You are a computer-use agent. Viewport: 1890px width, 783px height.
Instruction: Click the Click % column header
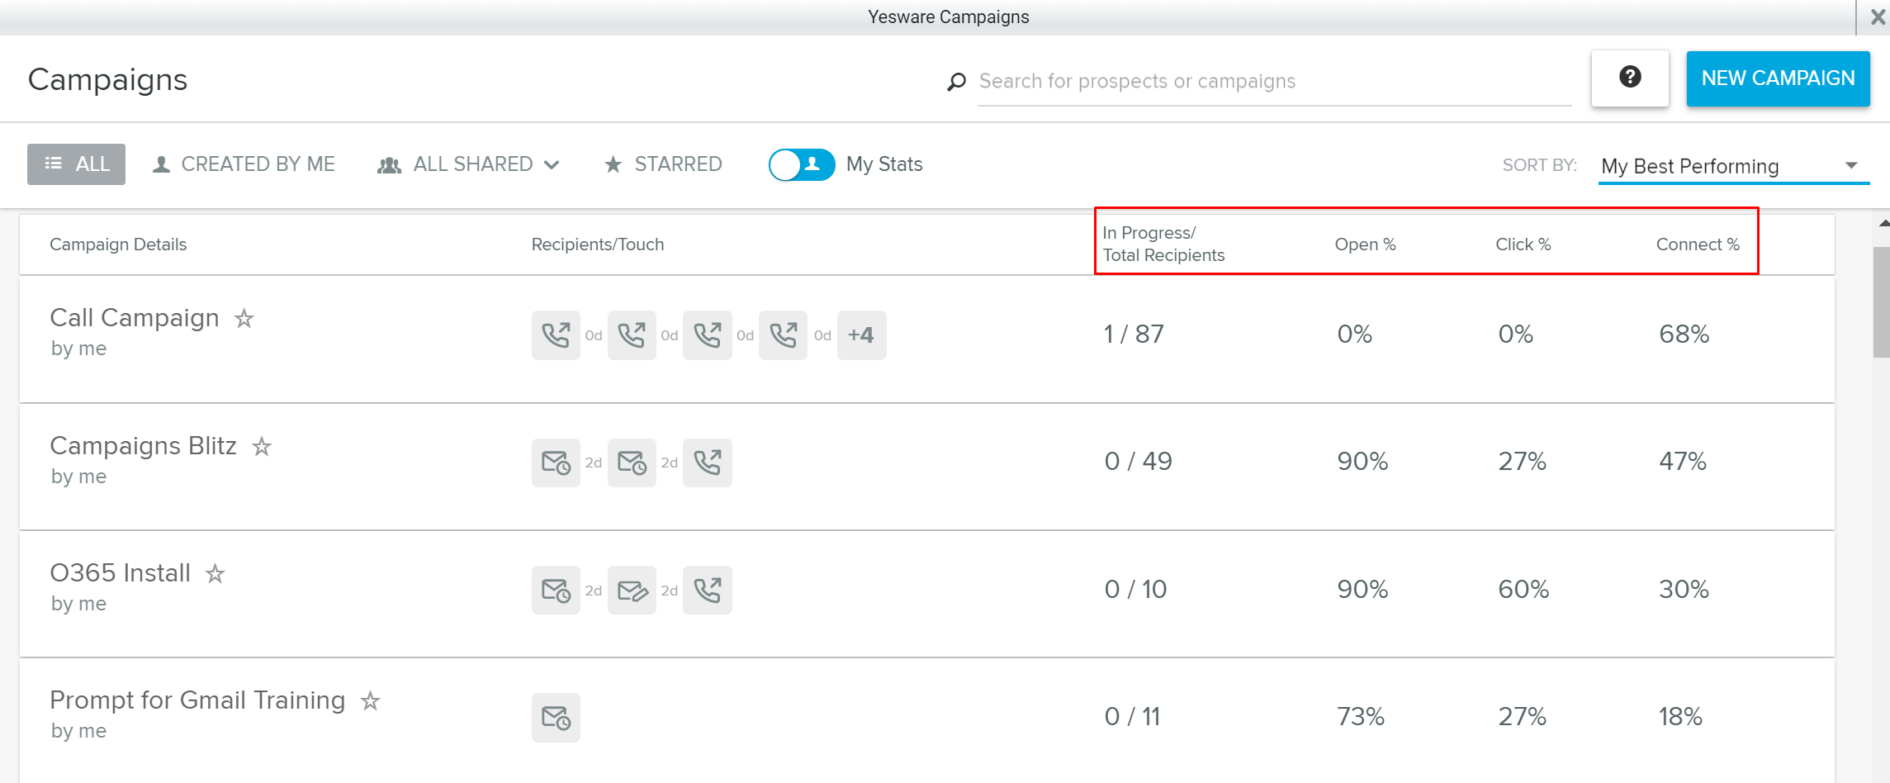pyautogui.click(x=1523, y=244)
